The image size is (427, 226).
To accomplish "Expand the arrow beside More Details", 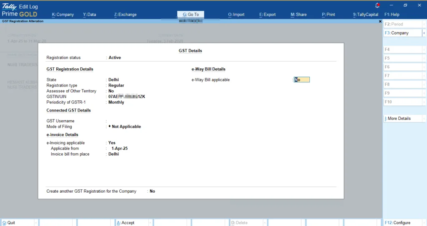I will pyautogui.click(x=424, y=119).
